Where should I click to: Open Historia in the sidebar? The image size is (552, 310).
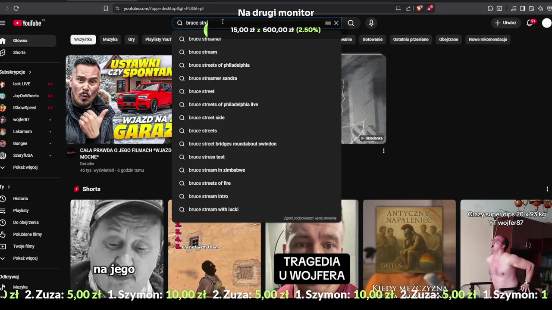[28, 198]
